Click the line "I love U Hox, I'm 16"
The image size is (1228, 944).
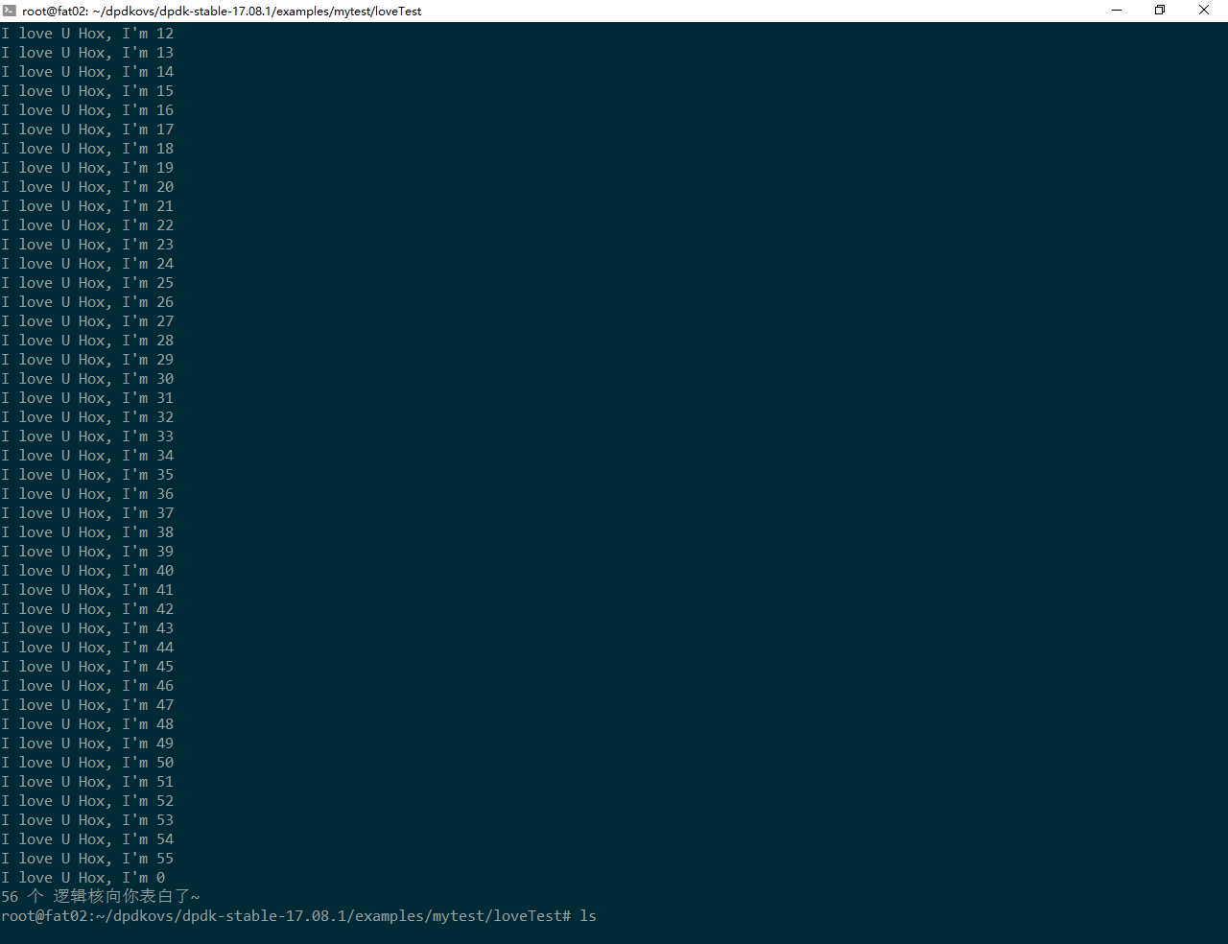(x=87, y=110)
